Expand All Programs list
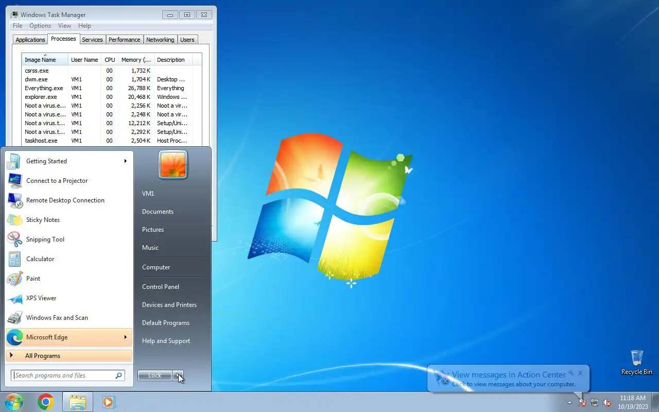 (69, 356)
